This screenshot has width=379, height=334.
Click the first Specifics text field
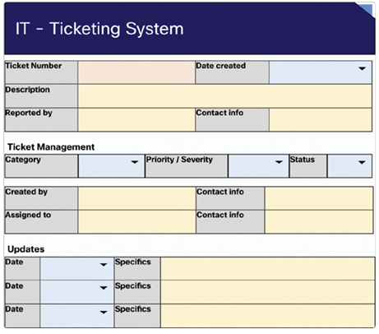268,269
